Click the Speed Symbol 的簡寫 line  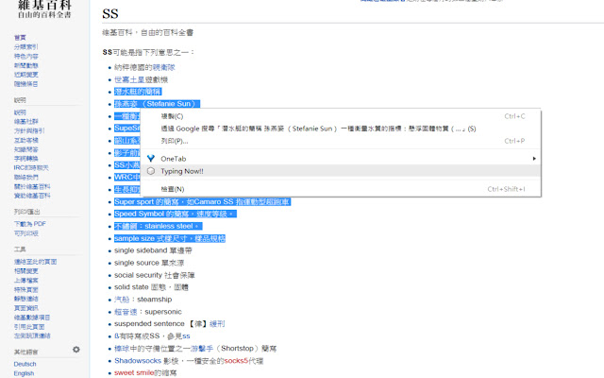coord(175,214)
